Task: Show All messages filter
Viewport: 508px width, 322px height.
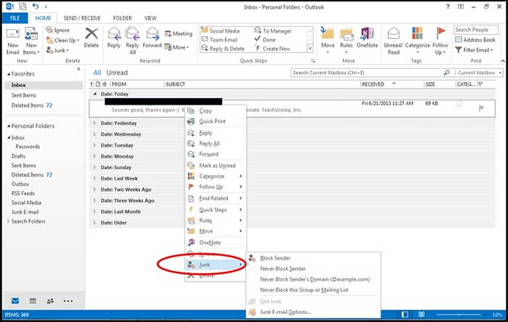Action: 97,73
